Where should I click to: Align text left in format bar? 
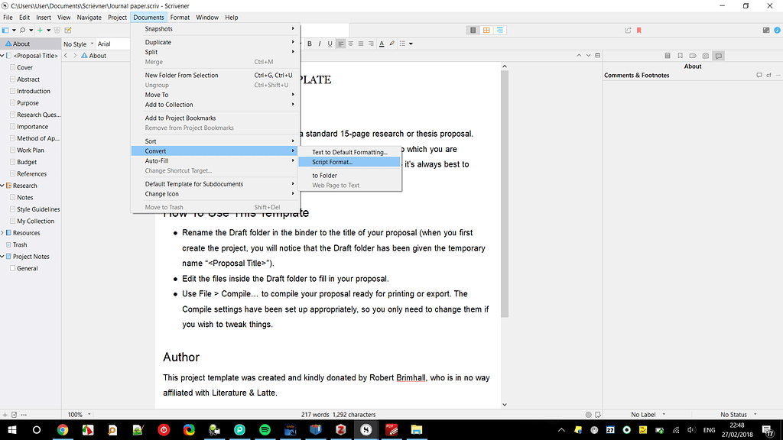point(340,44)
